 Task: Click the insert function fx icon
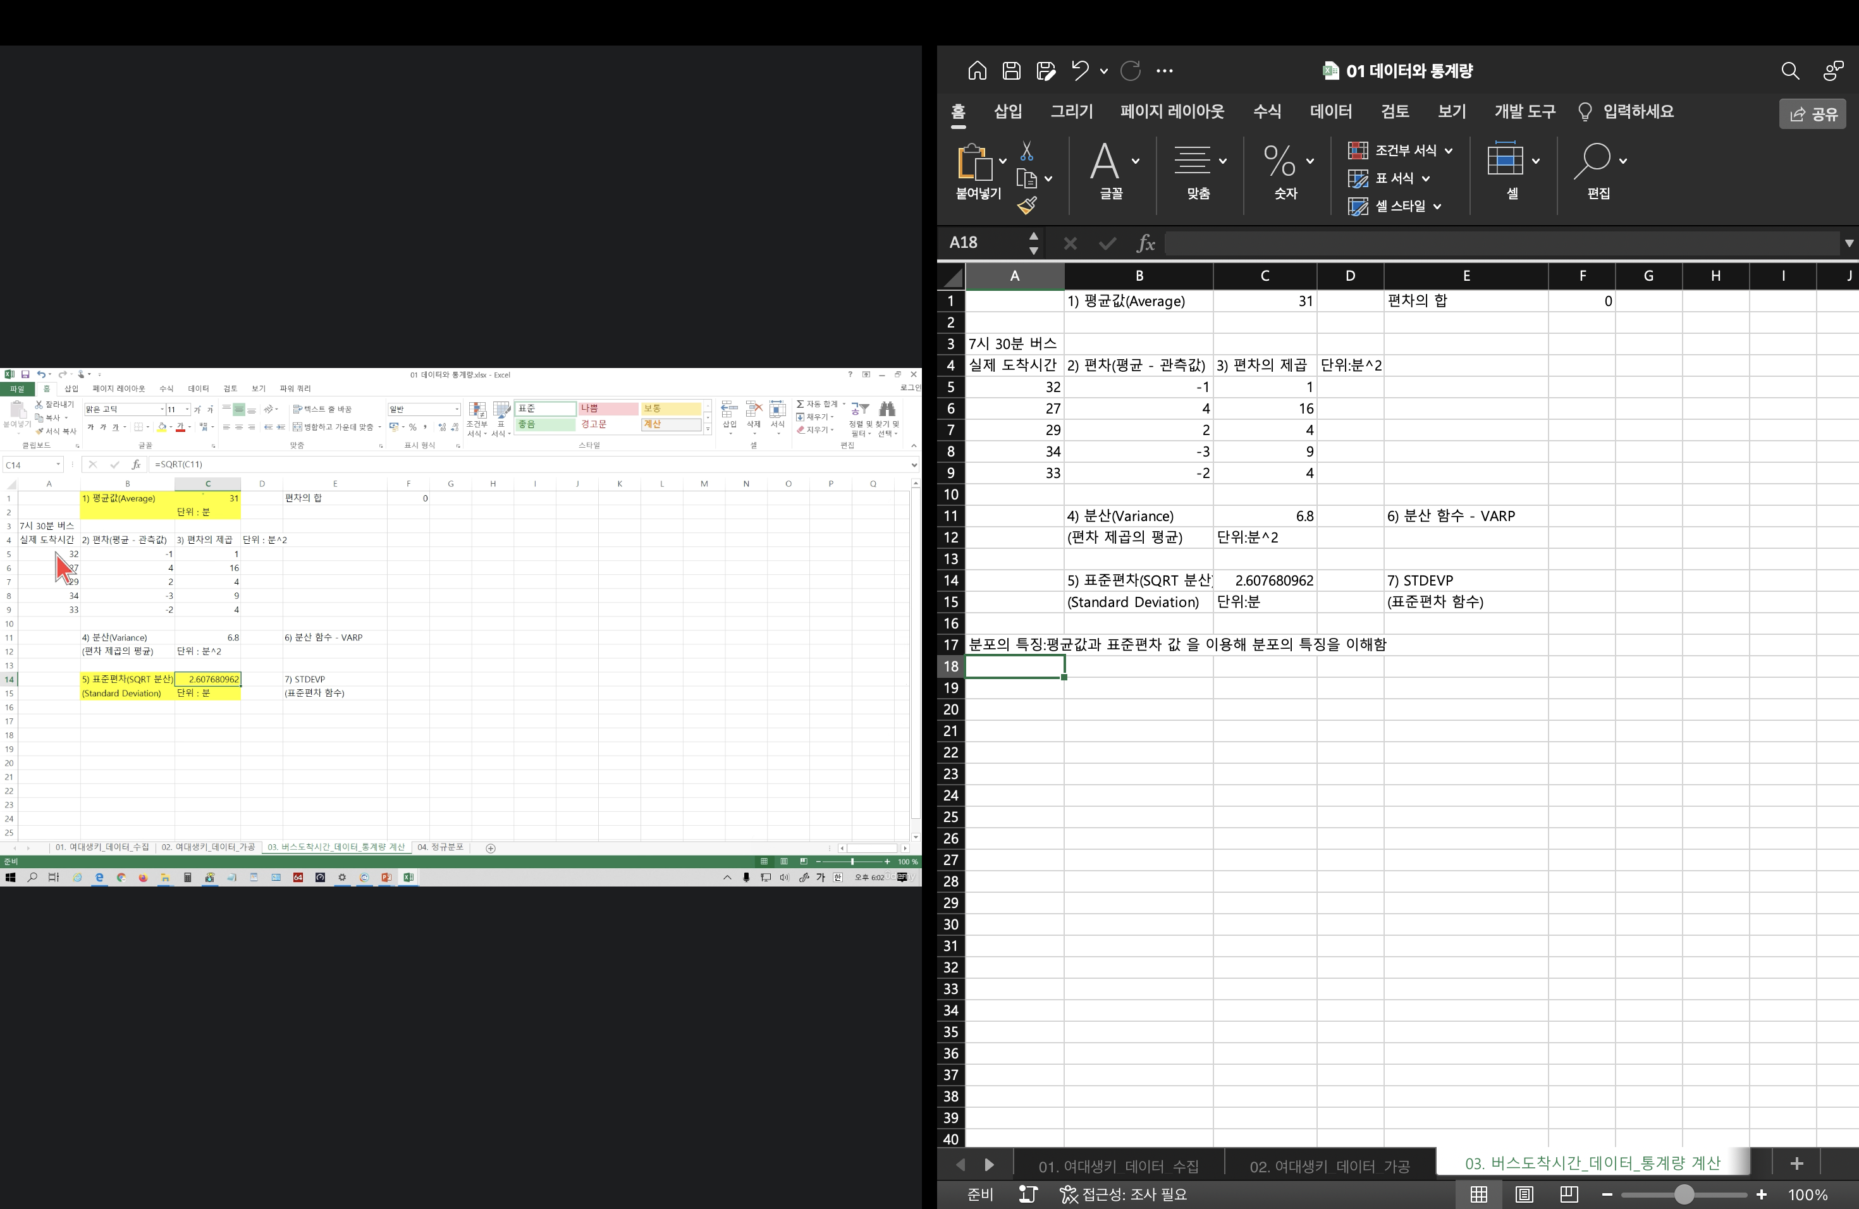[x=1145, y=243]
